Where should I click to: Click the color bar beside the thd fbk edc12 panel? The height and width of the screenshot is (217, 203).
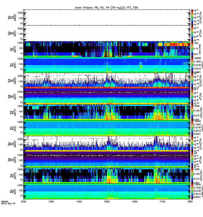pos(192,112)
